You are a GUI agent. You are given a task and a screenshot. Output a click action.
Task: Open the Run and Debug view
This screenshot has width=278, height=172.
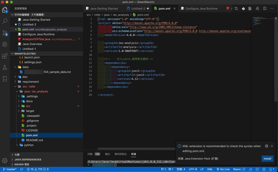pyautogui.click(x=5, y=44)
